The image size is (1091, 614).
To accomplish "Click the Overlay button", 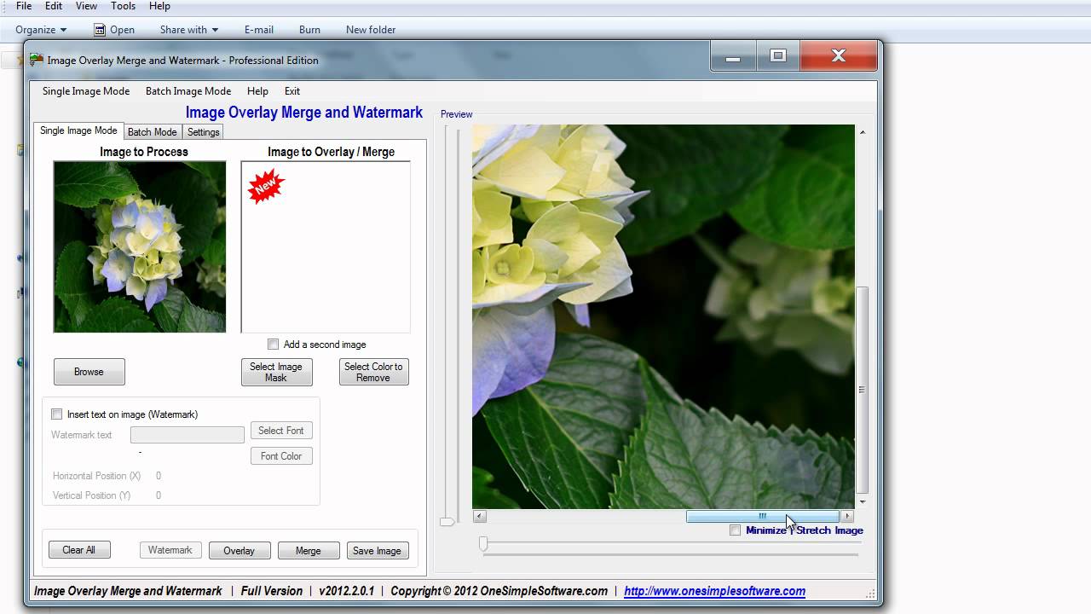I will coord(240,551).
